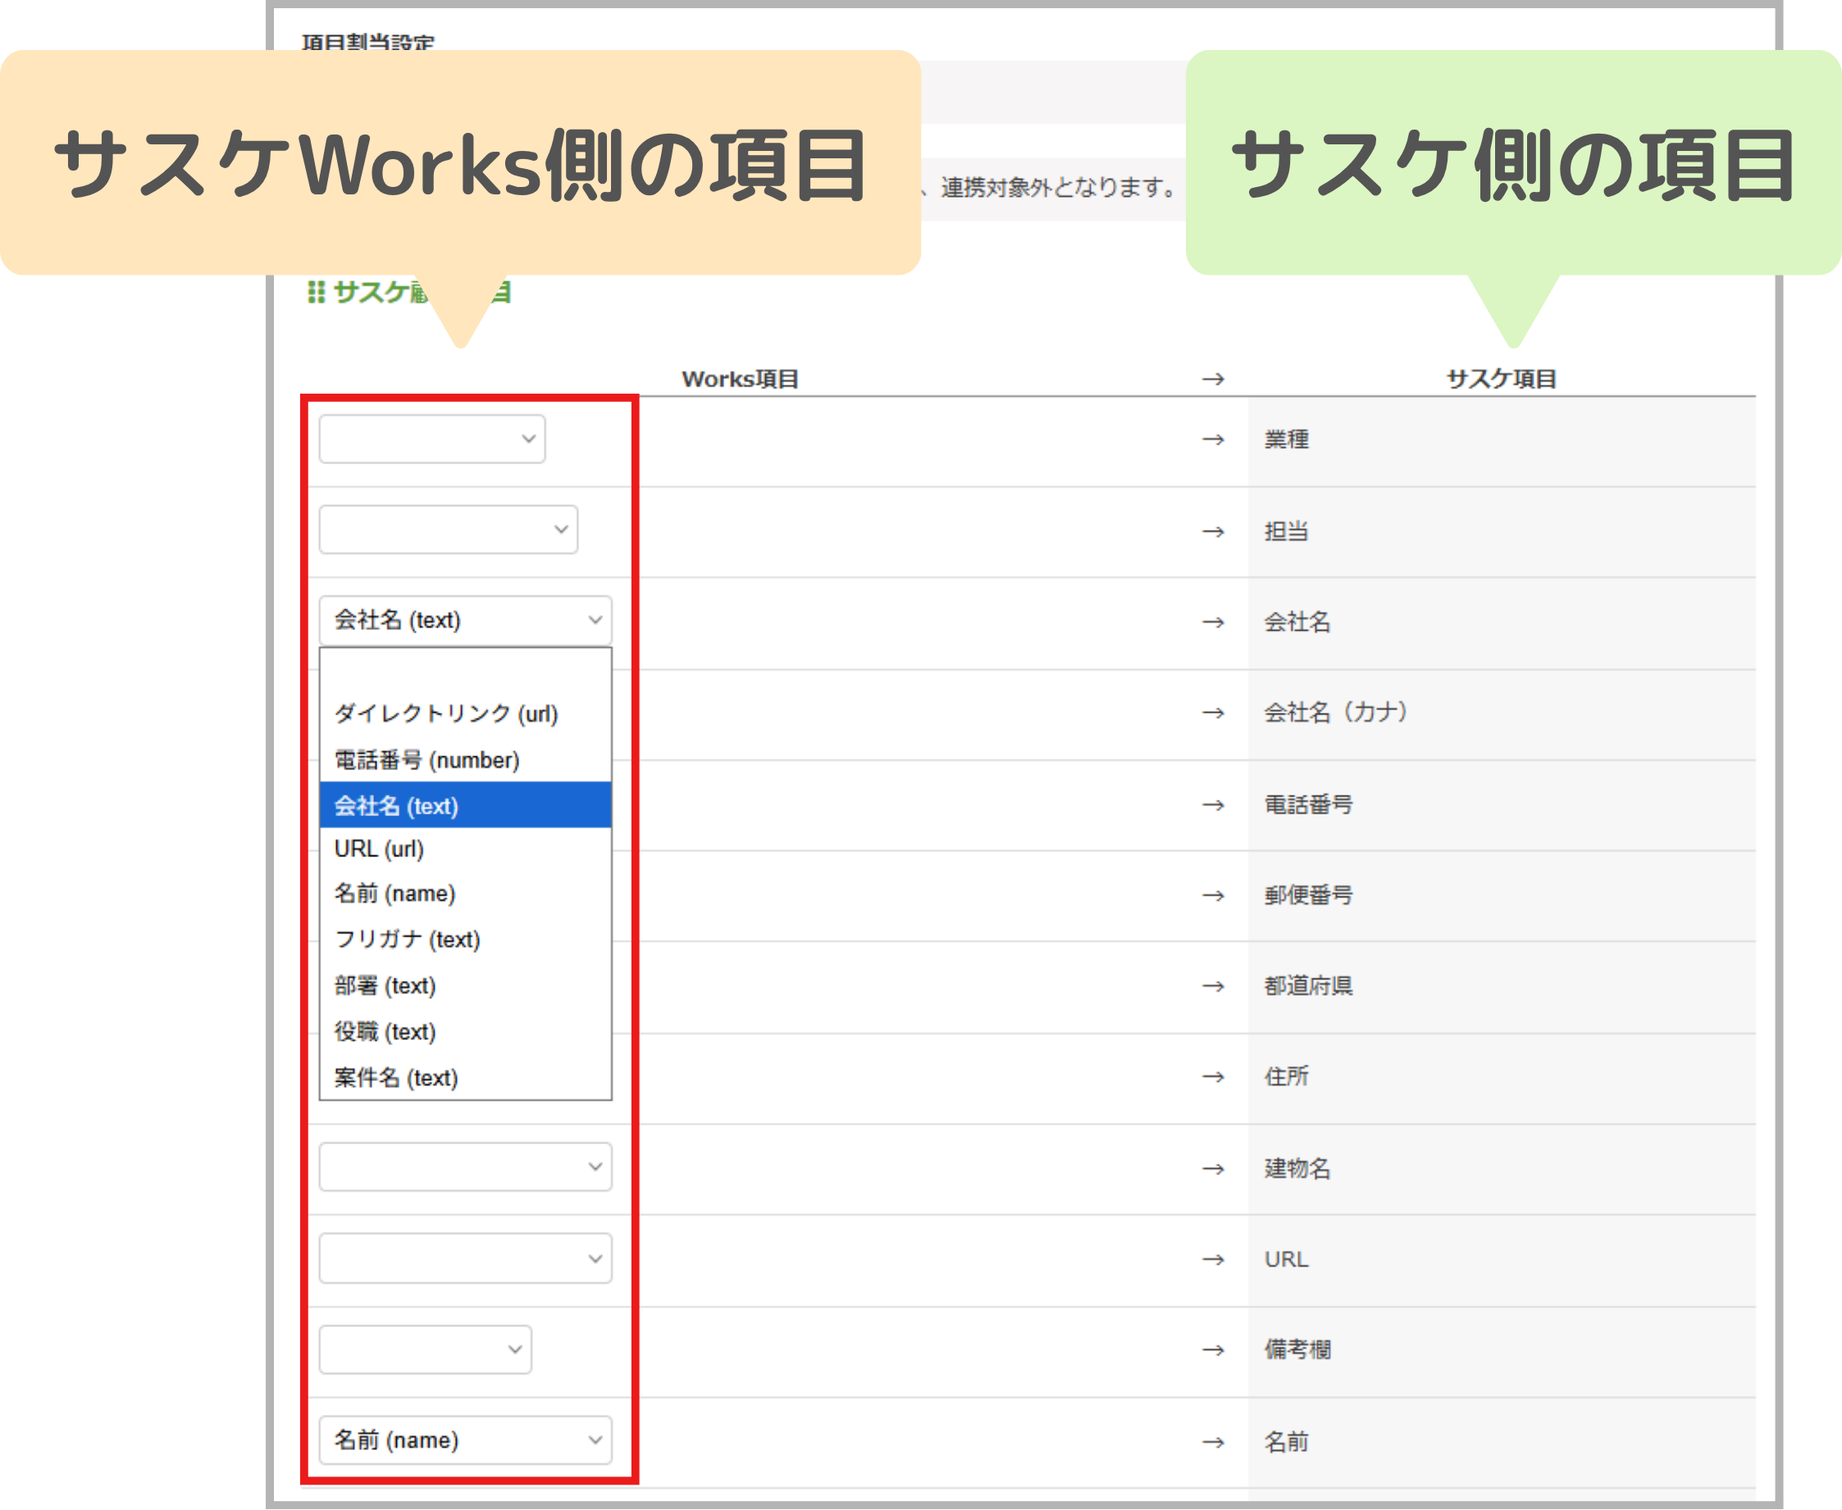Click the 建物名 field label
The height and width of the screenshot is (1510, 1842).
tap(1297, 1168)
